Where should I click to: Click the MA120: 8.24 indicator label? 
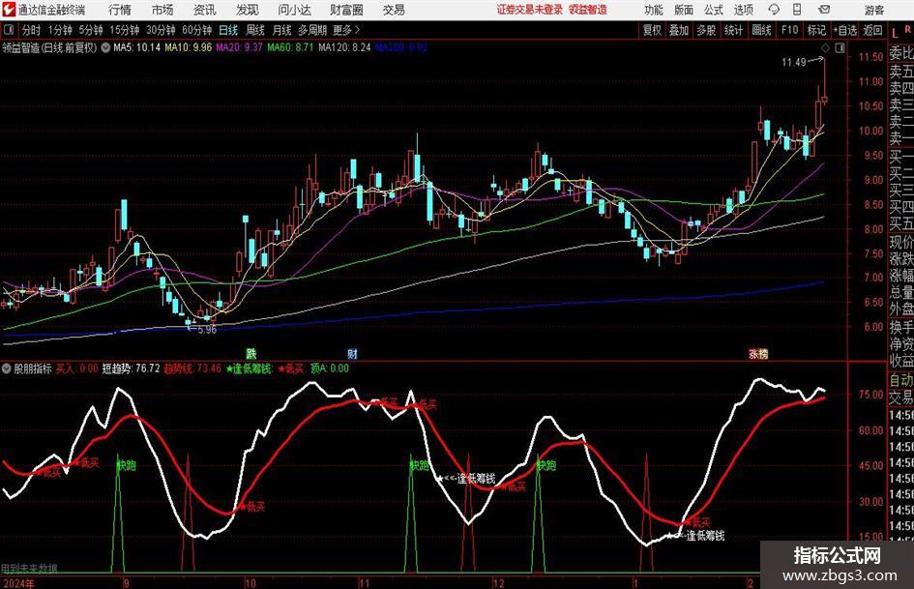click(x=344, y=47)
